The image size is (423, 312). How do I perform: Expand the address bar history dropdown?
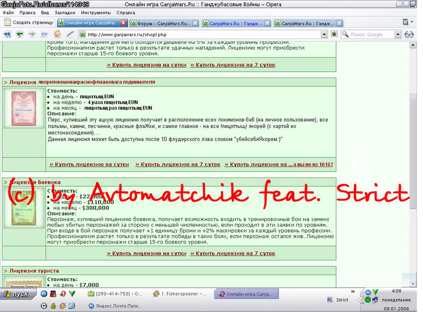pyautogui.click(x=324, y=35)
